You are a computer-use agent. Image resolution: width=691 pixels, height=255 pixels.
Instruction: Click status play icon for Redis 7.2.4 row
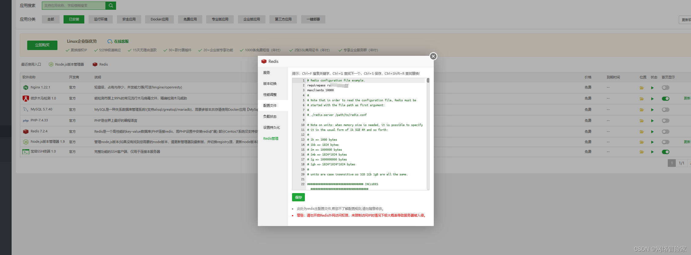pos(653,132)
